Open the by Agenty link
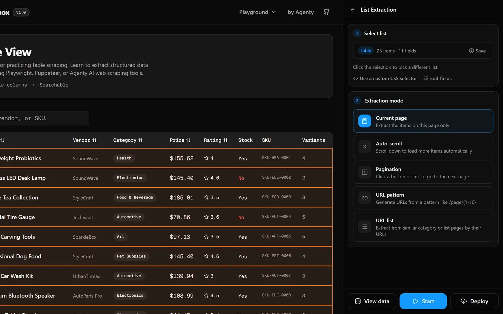This screenshot has height=314, width=503. click(301, 12)
